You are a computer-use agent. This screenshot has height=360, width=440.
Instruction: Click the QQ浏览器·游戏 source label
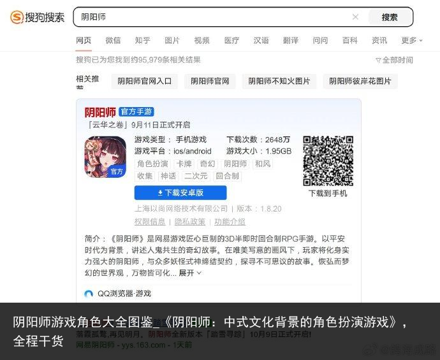(x=124, y=294)
